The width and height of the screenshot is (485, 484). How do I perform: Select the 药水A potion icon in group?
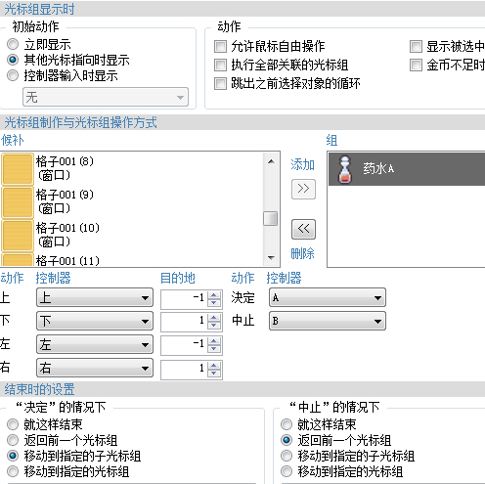click(345, 169)
